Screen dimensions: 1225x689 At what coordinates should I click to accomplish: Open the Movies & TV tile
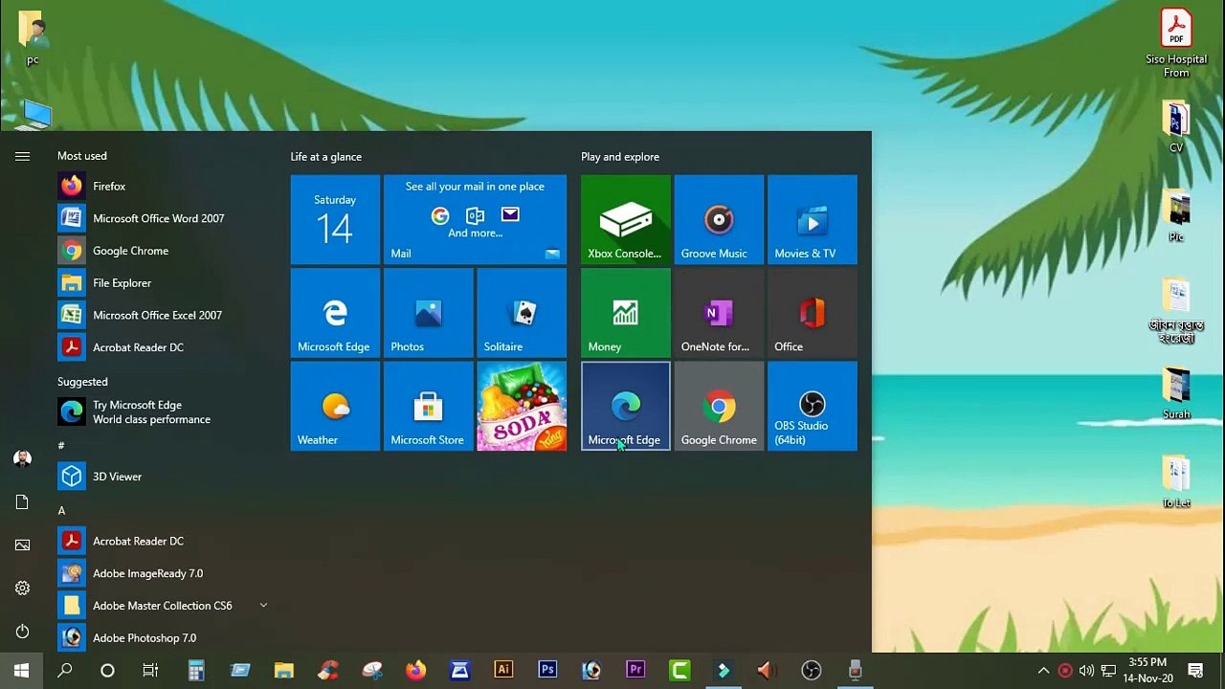[813, 219]
